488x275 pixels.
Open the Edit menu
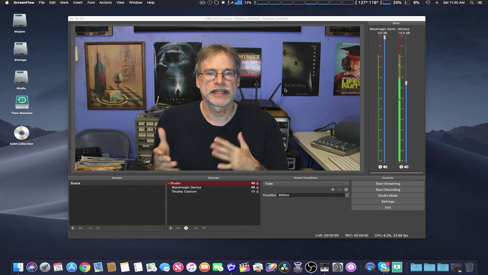coord(52,3)
